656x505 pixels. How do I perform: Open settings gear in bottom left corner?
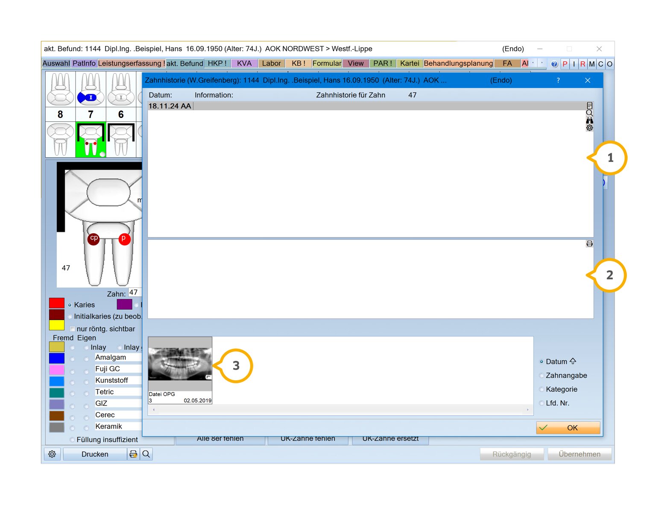[52, 454]
